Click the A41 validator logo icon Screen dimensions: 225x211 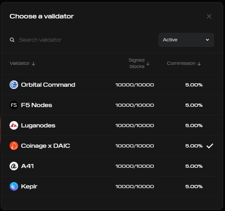point(14,166)
